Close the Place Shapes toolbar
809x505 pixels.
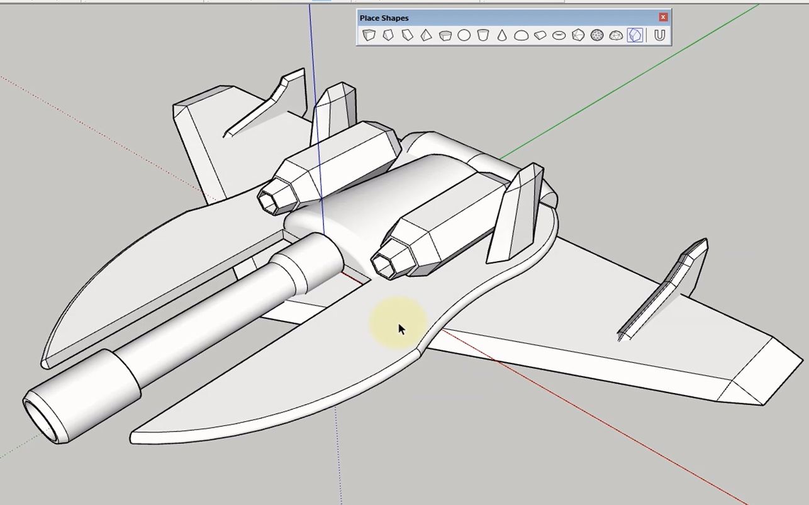[664, 17]
